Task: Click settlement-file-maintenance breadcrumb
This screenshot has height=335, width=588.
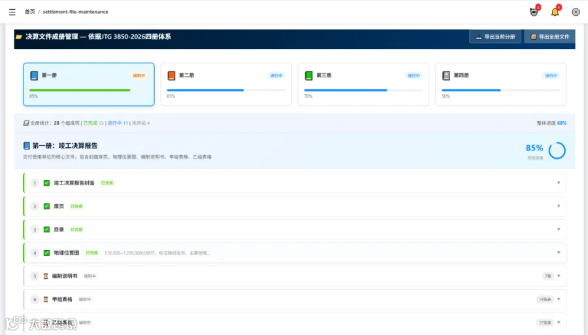Action: point(75,12)
